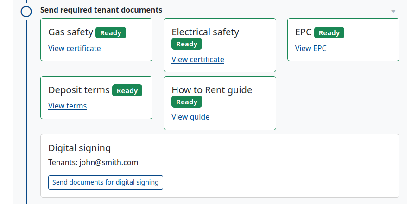Click the Deposit terms card title
This screenshot has width=418, height=204.
pos(79,90)
